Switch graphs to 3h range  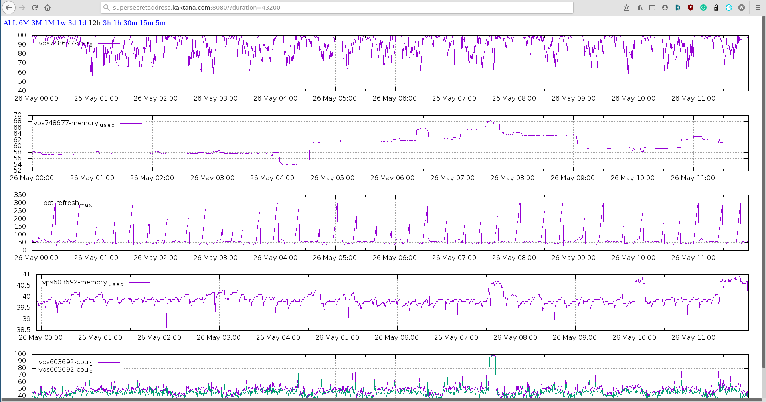coord(107,23)
